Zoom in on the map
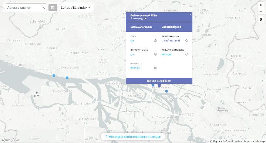This screenshot has width=266, height=143. coord(261,5)
